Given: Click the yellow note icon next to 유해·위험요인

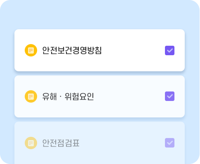Looking at the screenshot, I should tap(31, 96).
